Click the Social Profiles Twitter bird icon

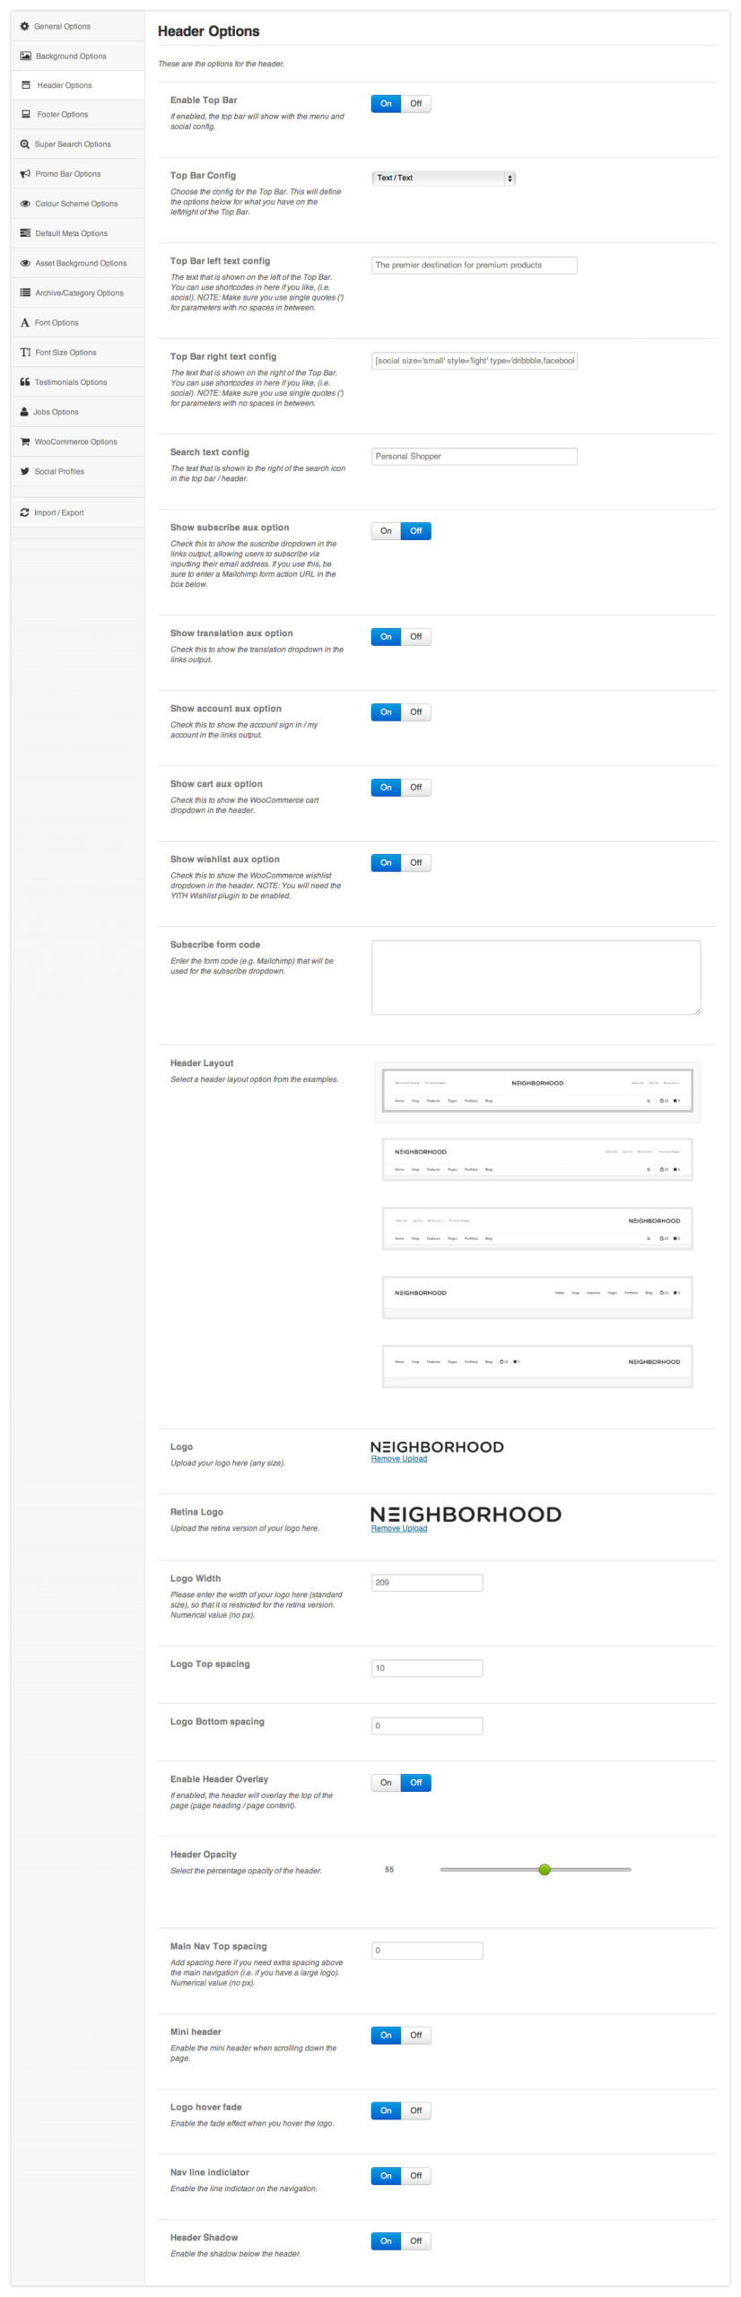pyautogui.click(x=25, y=471)
